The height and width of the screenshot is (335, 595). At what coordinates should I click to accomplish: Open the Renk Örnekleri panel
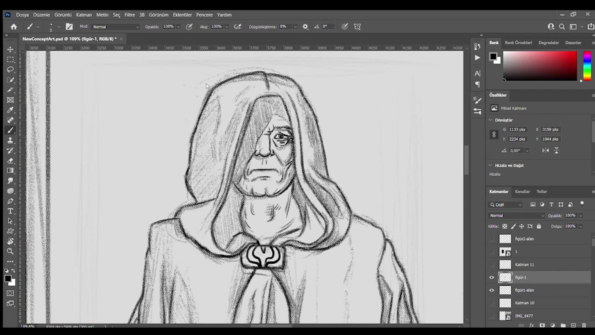(518, 42)
